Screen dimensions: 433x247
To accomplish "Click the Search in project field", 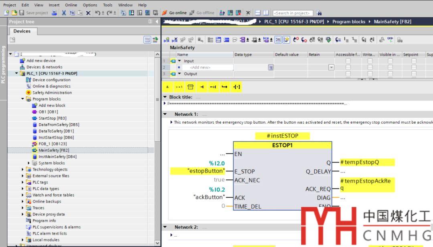I will [x=293, y=13].
